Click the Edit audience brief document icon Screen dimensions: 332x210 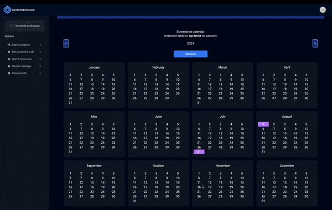(9, 52)
